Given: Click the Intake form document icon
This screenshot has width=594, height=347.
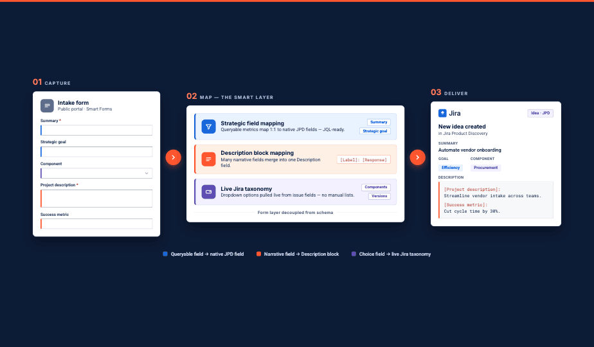Looking at the screenshot, I should [47, 105].
